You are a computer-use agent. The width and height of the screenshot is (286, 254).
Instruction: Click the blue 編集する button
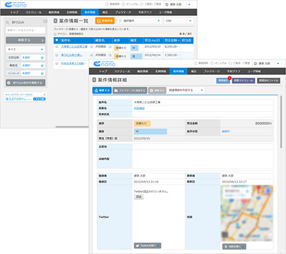click(x=102, y=91)
